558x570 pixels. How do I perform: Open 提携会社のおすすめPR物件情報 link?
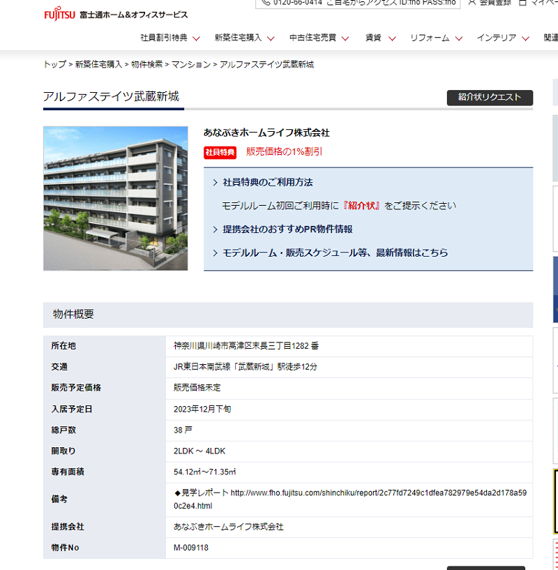point(287,230)
